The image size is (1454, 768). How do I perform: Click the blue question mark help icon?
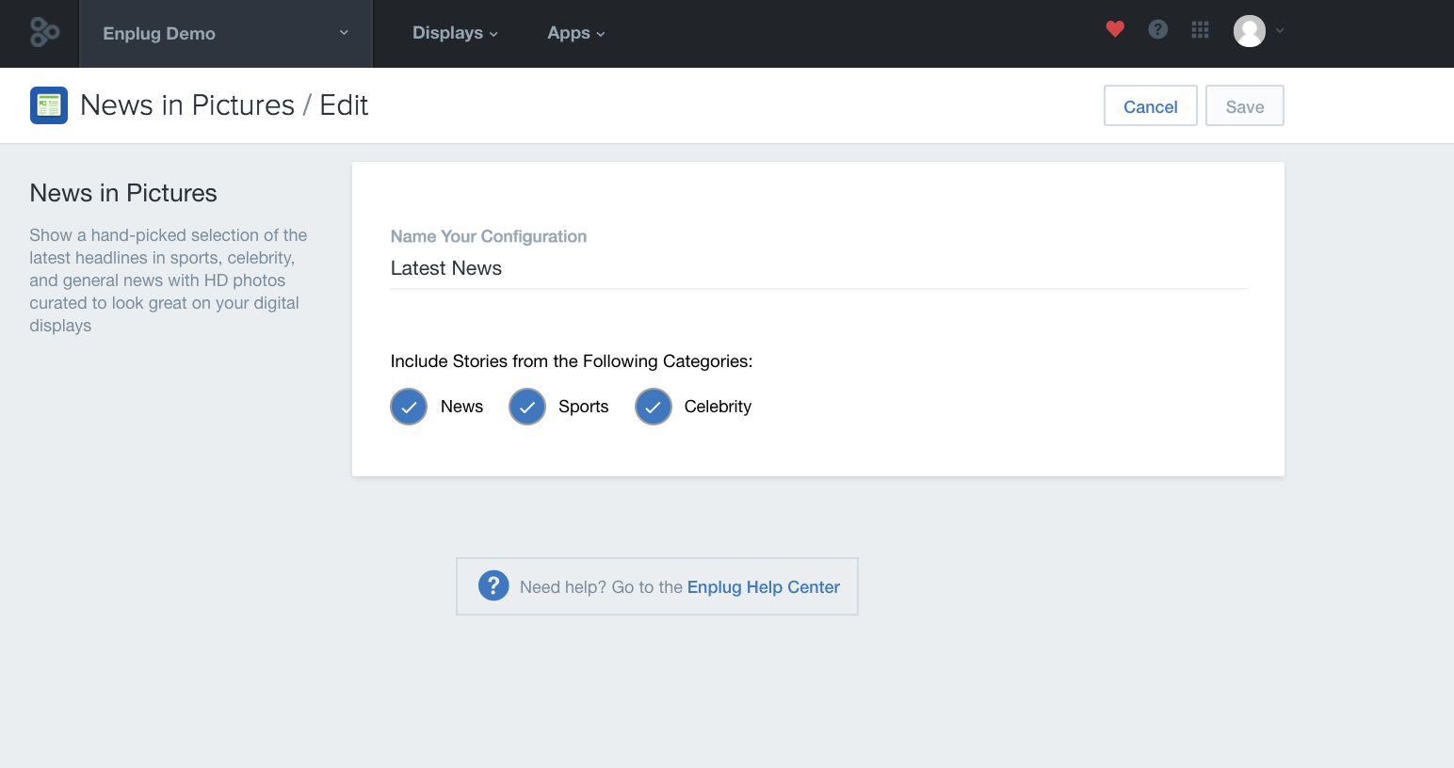click(x=493, y=585)
